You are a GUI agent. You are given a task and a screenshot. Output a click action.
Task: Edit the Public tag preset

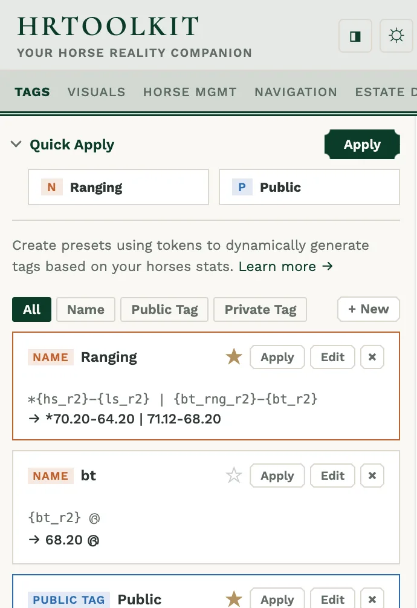pos(332,599)
